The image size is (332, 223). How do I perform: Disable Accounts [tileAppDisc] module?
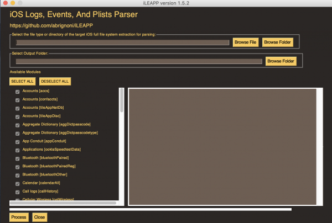point(17,117)
